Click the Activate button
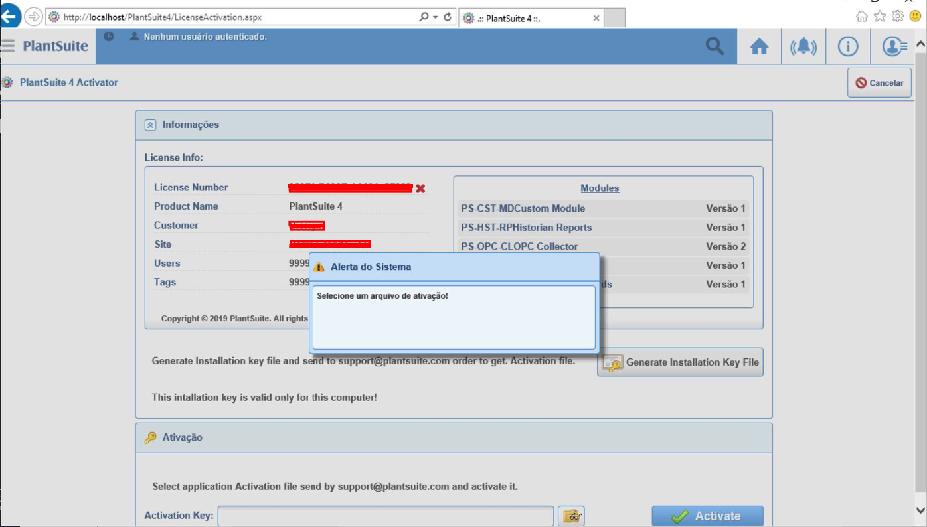927x527 pixels. (x=707, y=516)
